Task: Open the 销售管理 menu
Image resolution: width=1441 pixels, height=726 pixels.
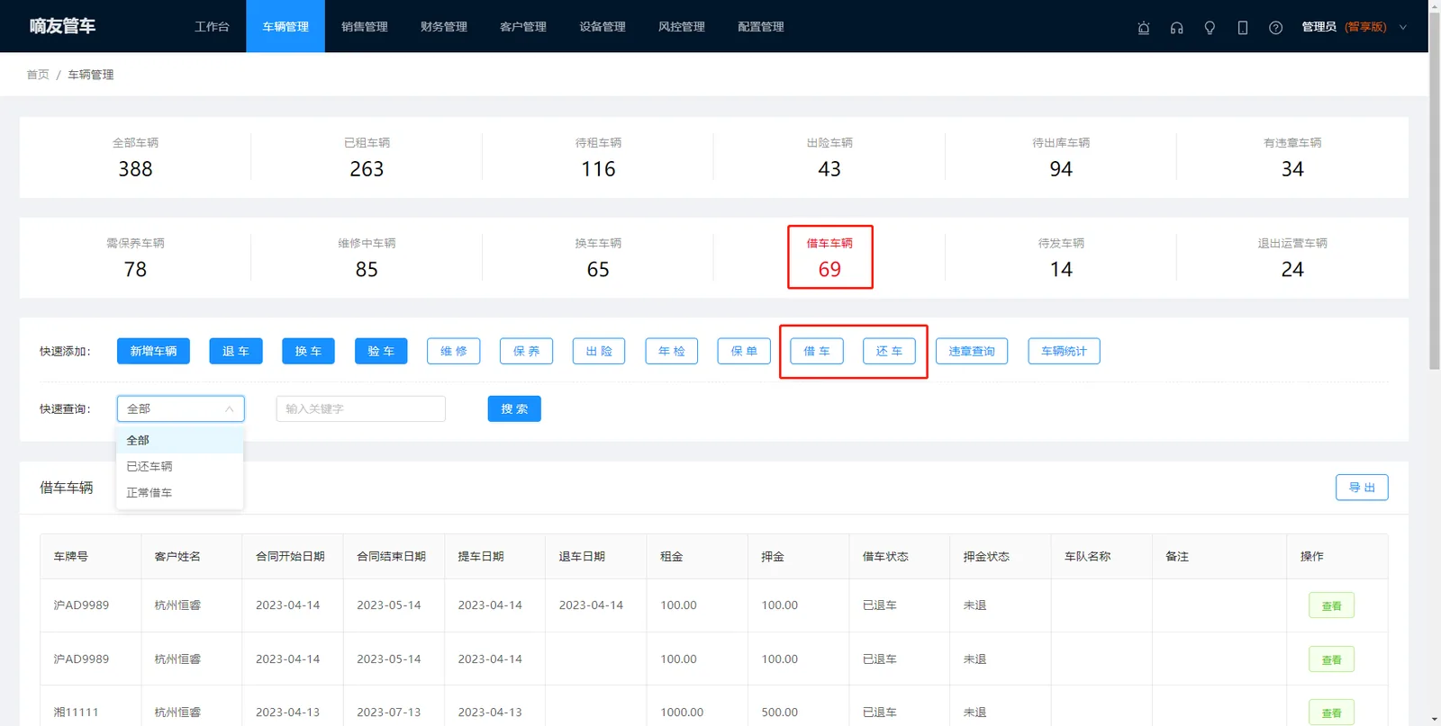Action: (x=365, y=27)
